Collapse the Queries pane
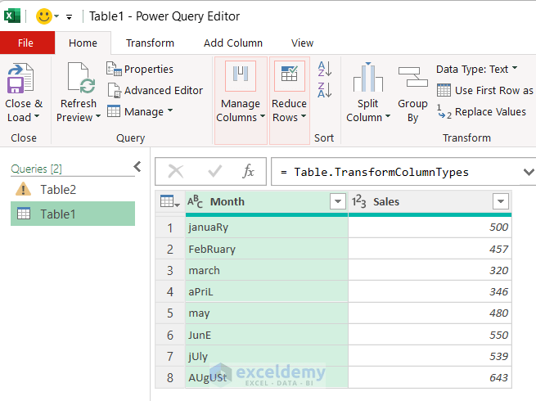This screenshot has height=401, width=536. tap(137, 167)
